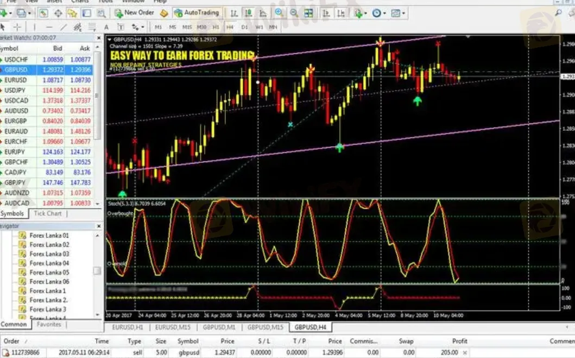Viewport: 575px width, 358px height.
Task: Open MetaEditor yellow book icon
Action: pyautogui.click(x=164, y=14)
